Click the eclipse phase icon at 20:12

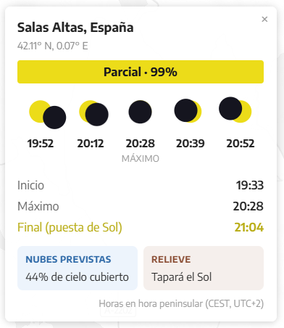93,113
